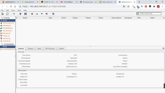Screen dimensions: 165x93
Task: Select the All (0) status filter
Action: click(7, 20)
